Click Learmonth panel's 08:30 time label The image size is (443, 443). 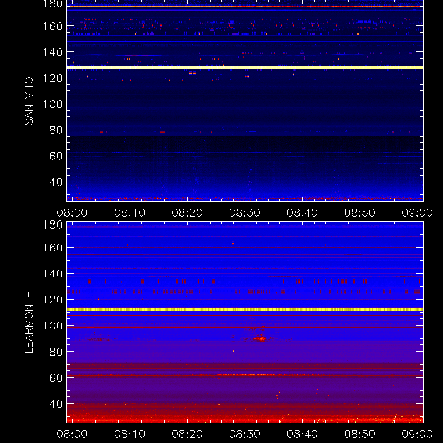245,434
